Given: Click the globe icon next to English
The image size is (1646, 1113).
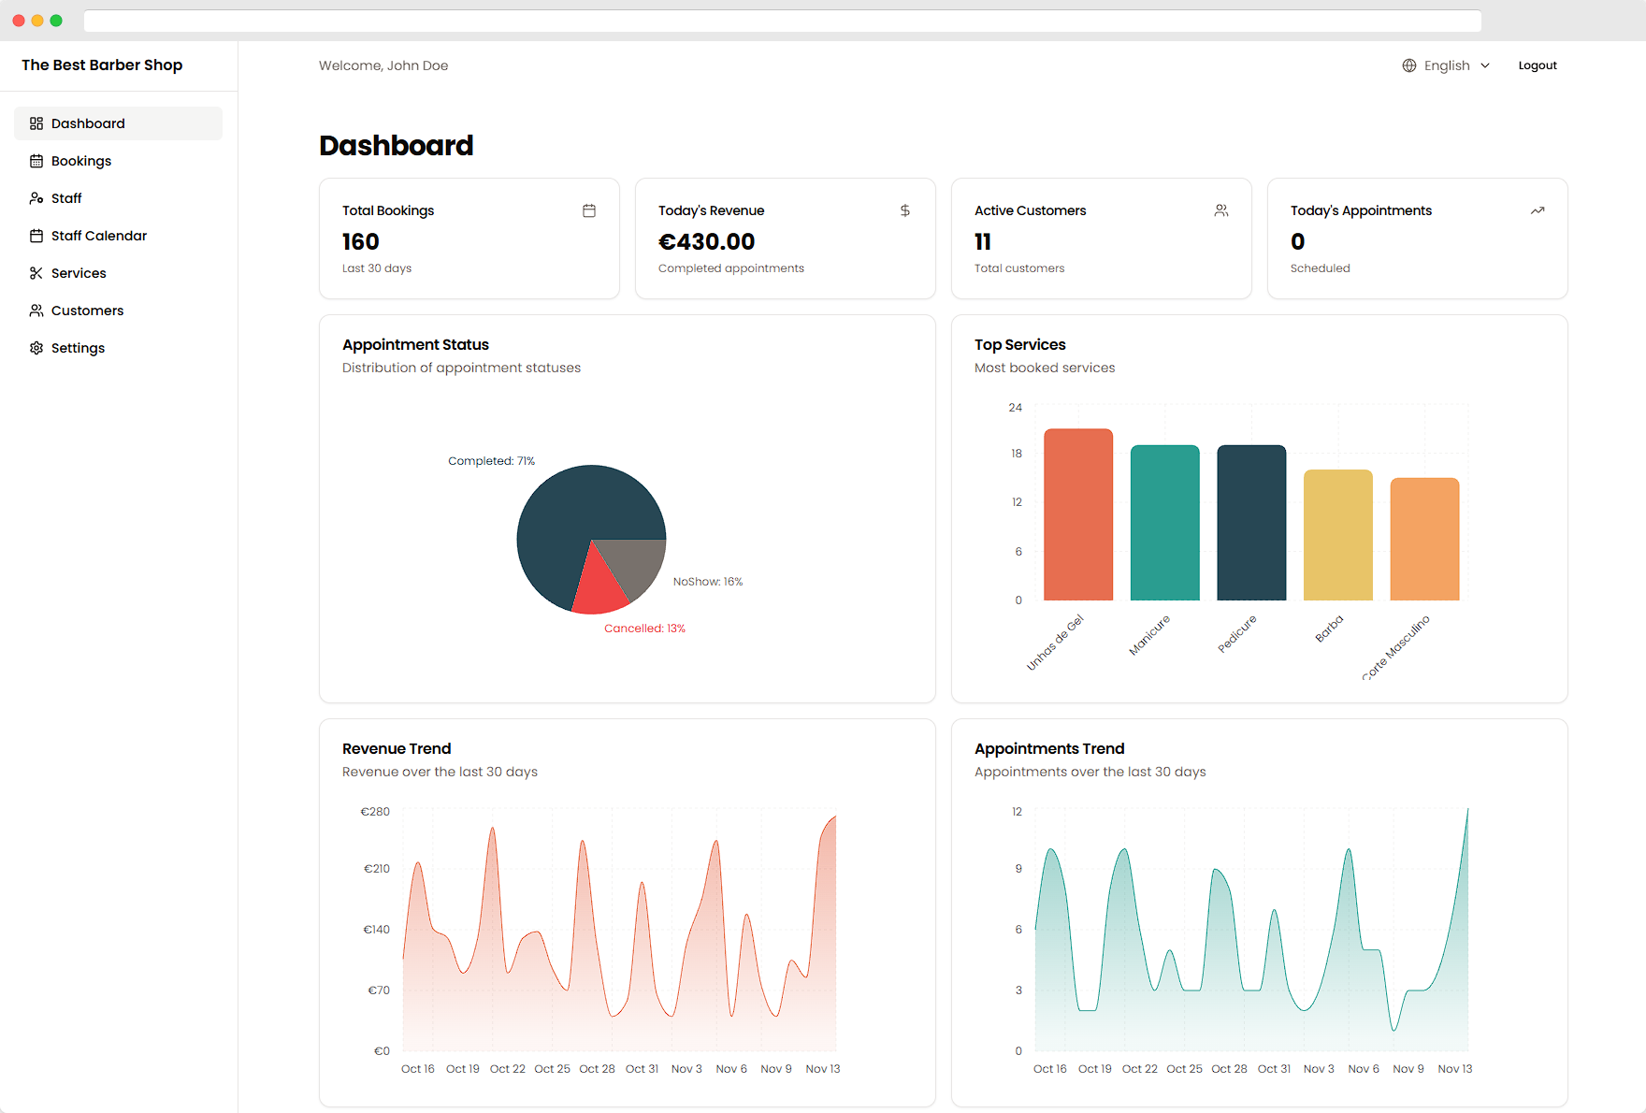Looking at the screenshot, I should coord(1408,65).
